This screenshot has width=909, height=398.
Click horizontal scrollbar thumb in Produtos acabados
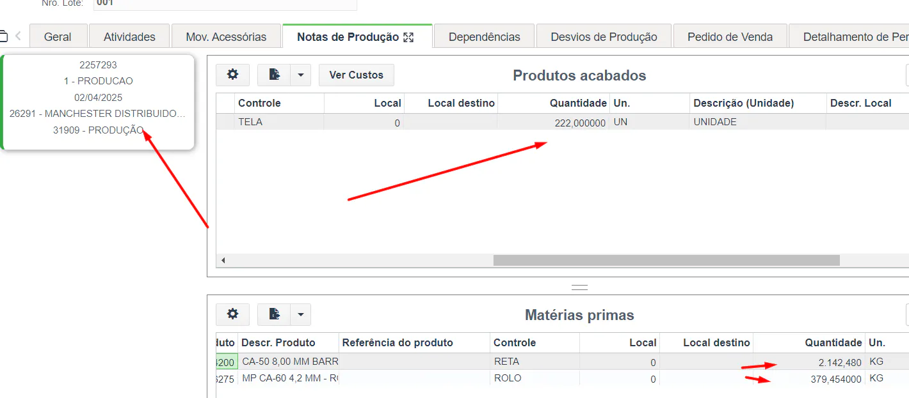click(666, 260)
